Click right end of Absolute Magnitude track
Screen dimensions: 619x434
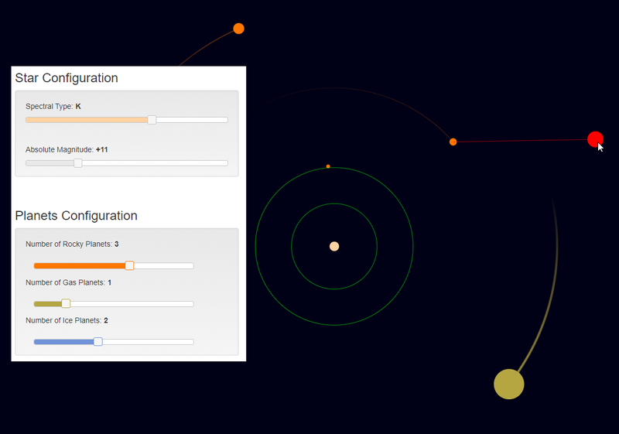[221, 163]
